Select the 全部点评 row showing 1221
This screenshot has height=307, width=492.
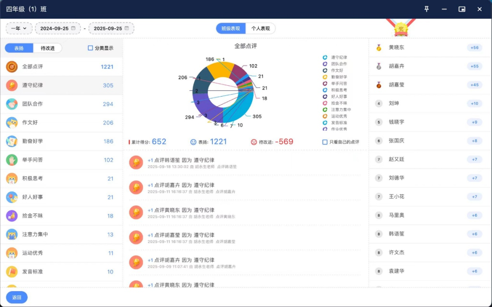61,67
